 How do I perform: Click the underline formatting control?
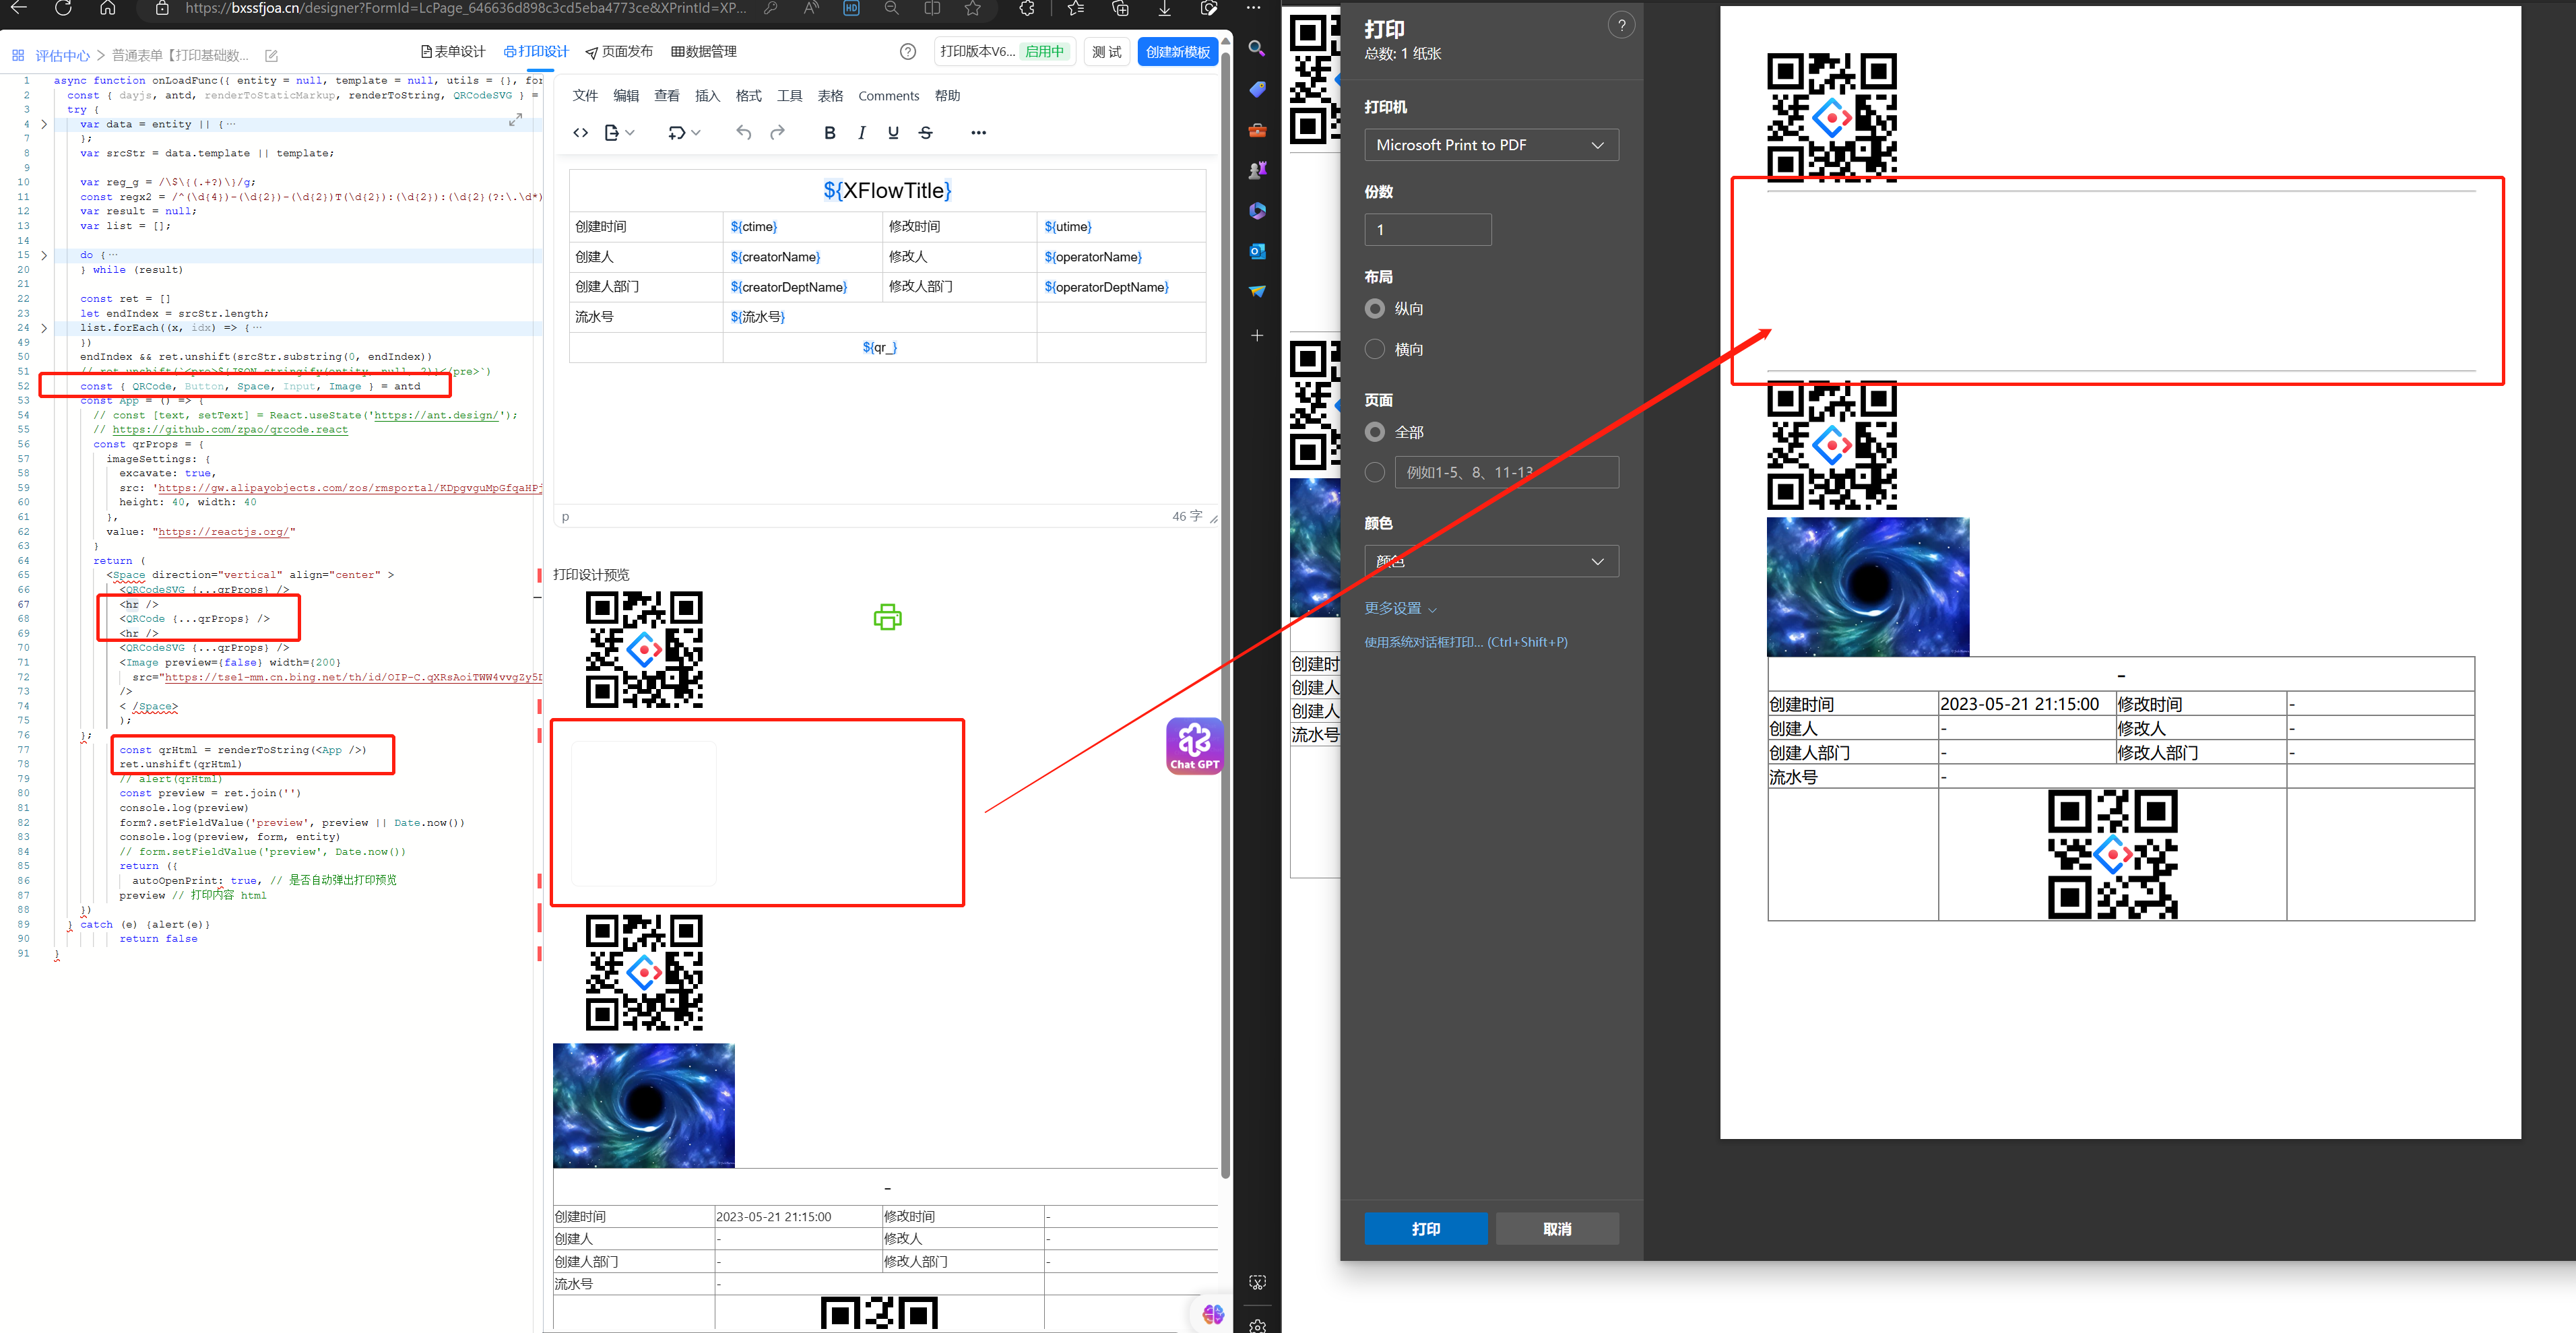893,131
